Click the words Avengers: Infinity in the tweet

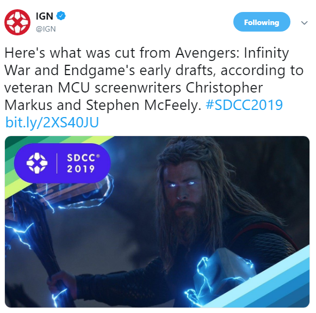pyautogui.click(x=232, y=53)
